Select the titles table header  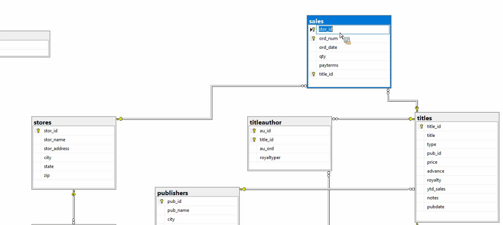(x=457, y=118)
